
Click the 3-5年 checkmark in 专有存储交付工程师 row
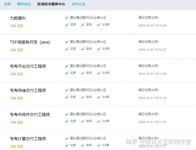click(99, 97)
